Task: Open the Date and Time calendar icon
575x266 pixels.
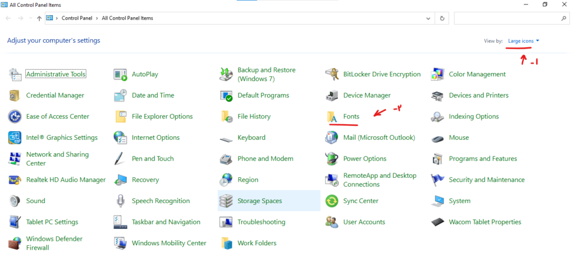Action: [120, 95]
